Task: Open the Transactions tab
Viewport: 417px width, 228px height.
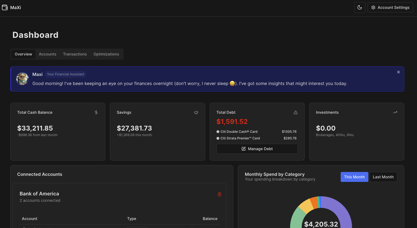Action: [75, 54]
